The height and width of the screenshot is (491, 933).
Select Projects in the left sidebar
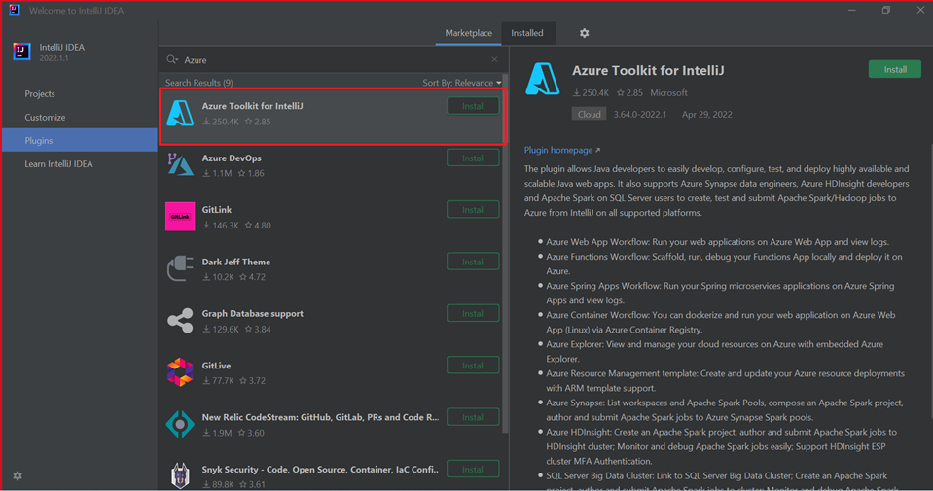[x=40, y=94]
